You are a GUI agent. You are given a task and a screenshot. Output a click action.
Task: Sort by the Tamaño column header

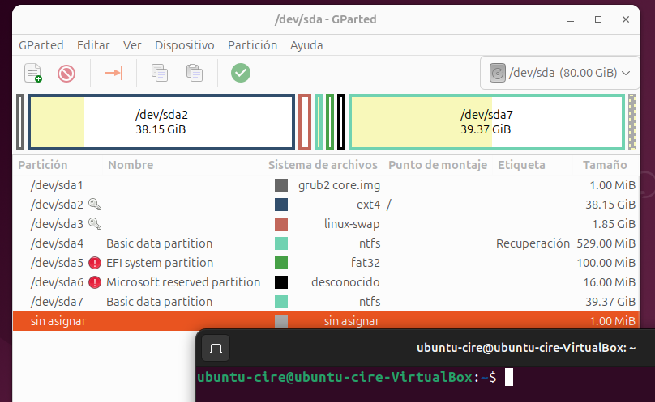pyautogui.click(x=605, y=165)
